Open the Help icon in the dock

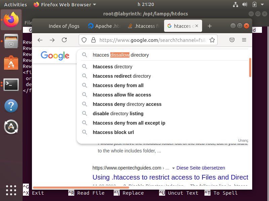[x=11, y=106]
